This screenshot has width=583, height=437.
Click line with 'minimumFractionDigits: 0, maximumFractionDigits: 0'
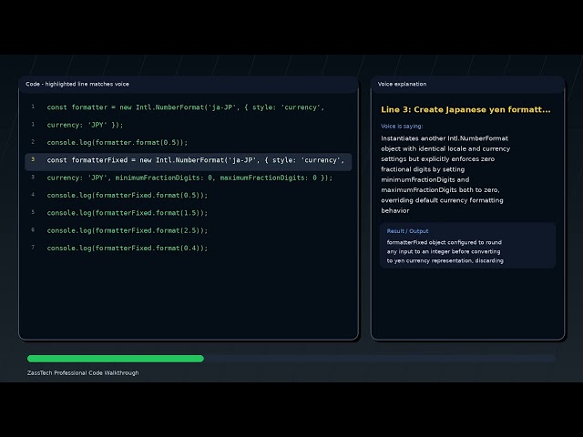tap(189, 178)
